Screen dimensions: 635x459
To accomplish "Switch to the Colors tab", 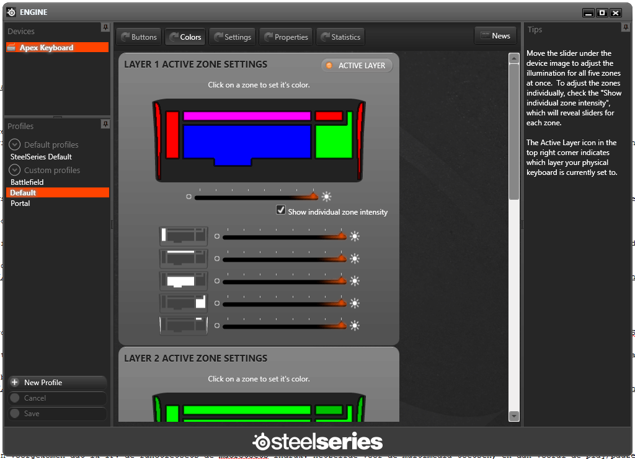I will click(185, 37).
